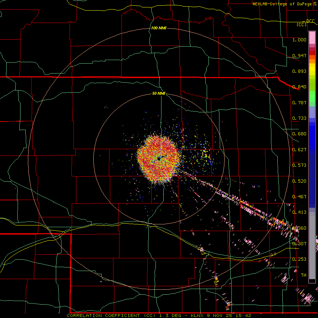Click the Correlation Coefficient product caption
The height and width of the screenshot is (318, 318).
[159, 316]
